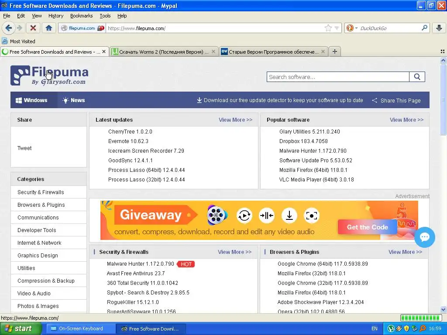
Task: Click the Filepuma logo
Action: pos(49,75)
